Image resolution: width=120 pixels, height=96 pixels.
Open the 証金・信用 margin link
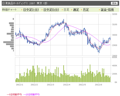[x=107, y=10]
